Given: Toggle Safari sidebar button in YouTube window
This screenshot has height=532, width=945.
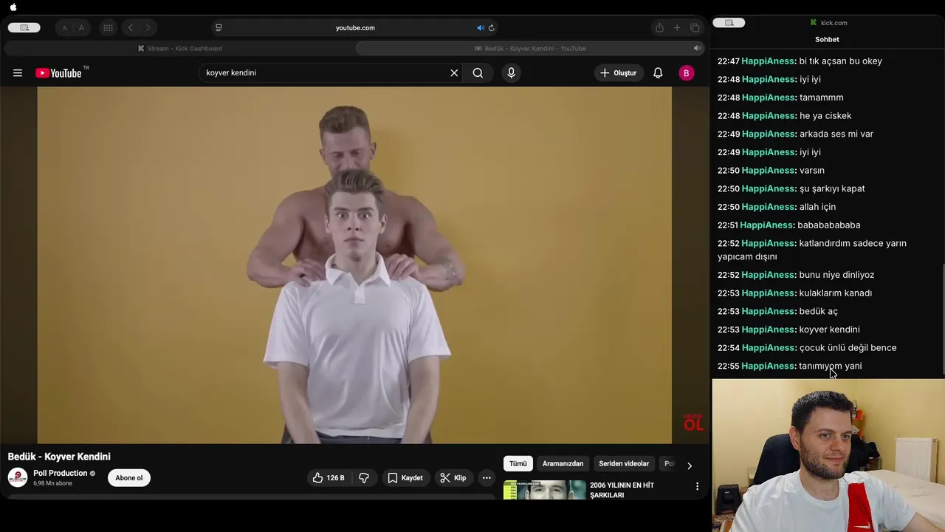Looking at the screenshot, I should pyautogui.click(x=24, y=27).
